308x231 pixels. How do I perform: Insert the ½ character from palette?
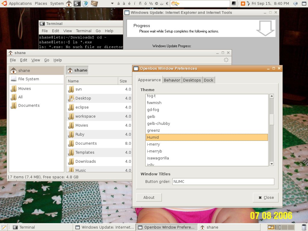(151, 4)
